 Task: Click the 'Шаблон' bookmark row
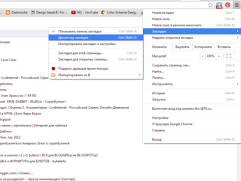coord(6,131)
